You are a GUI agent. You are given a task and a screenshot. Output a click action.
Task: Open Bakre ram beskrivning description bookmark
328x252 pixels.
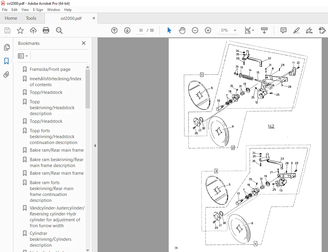[57, 162]
